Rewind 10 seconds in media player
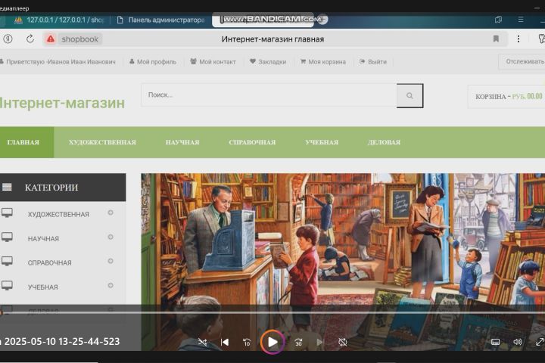The image size is (545, 363). click(247, 342)
